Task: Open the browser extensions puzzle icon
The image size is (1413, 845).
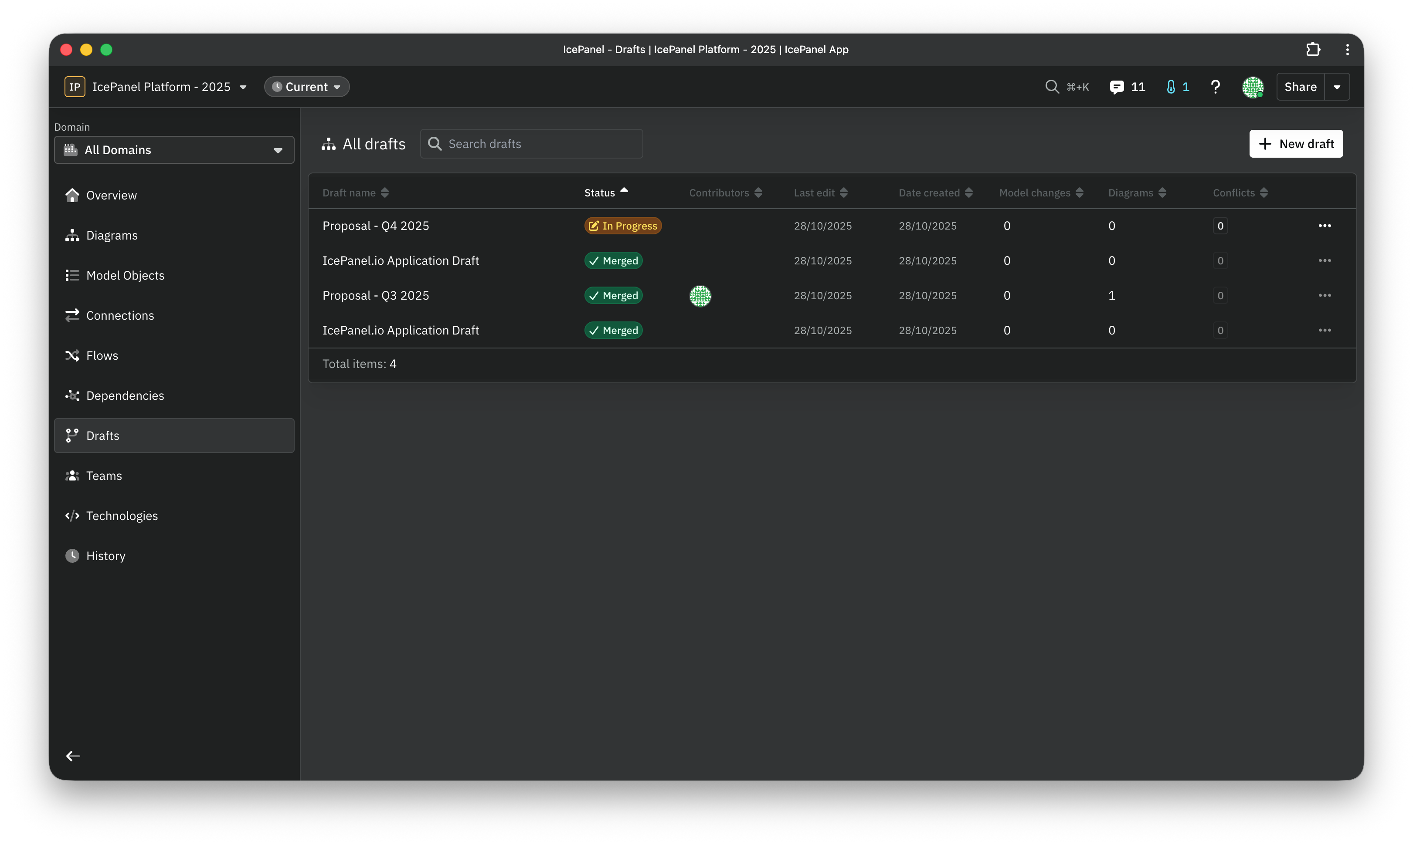Action: pos(1313,50)
